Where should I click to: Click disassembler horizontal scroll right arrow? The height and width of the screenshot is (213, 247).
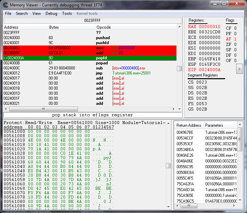(174, 109)
